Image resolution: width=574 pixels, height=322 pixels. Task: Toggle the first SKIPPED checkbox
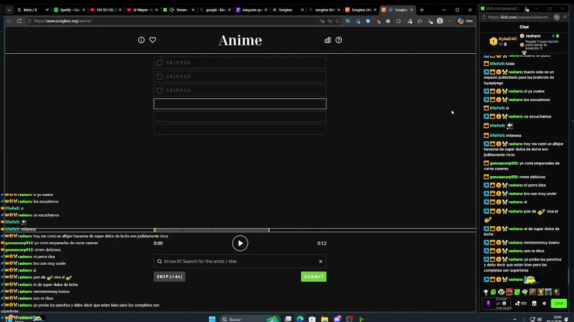point(160,63)
